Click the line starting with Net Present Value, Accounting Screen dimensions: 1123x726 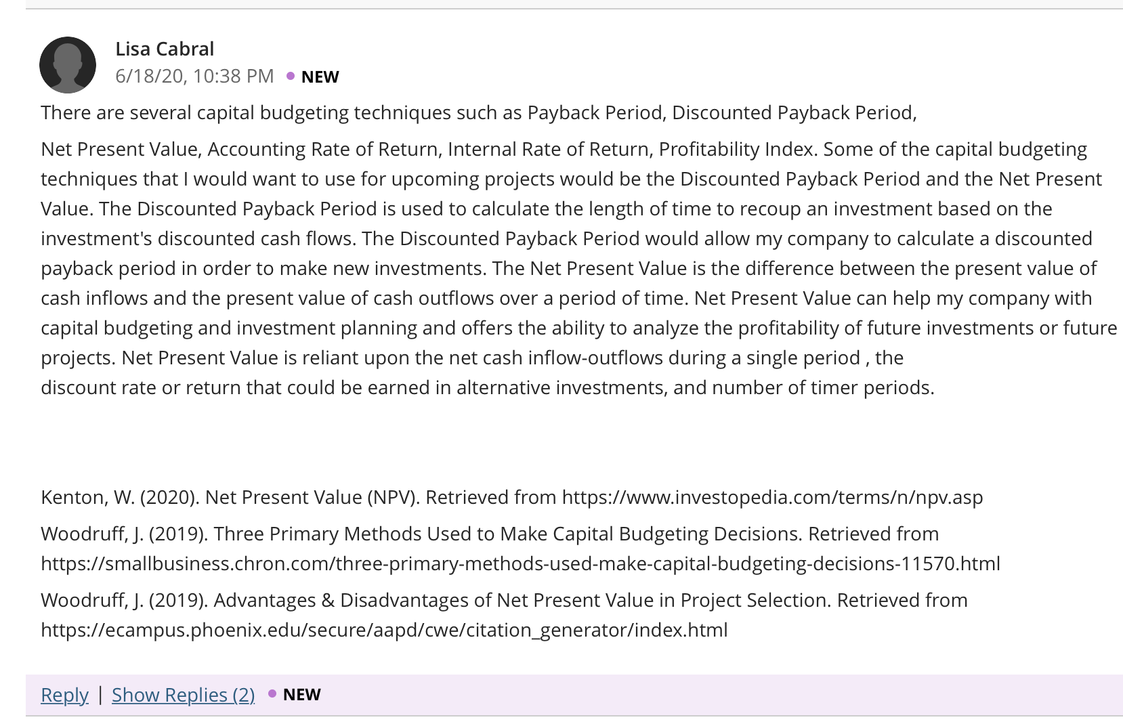[x=564, y=149]
